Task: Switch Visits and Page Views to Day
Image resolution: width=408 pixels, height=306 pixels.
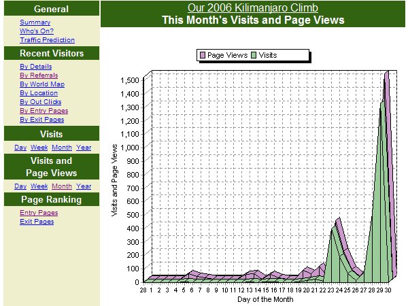Action: point(20,186)
